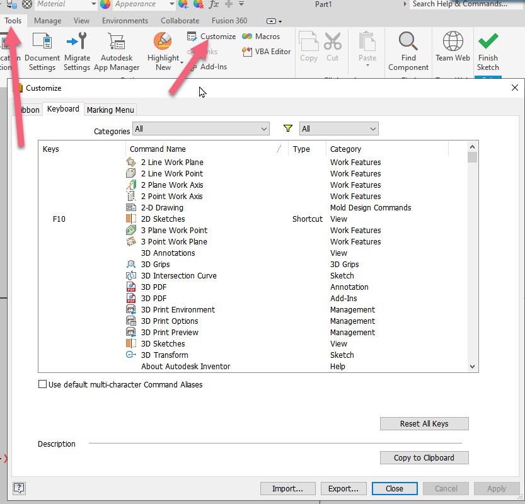Click Copy to Clipboard button

tap(424, 457)
